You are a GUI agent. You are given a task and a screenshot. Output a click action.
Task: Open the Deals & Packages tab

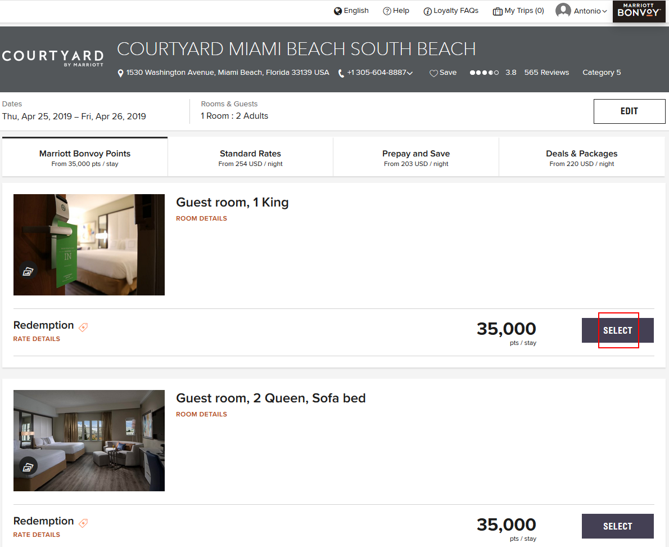581,158
